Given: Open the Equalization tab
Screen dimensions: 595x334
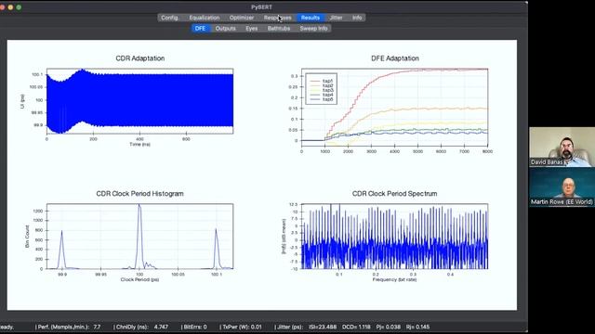Looking at the screenshot, I should pos(205,18).
